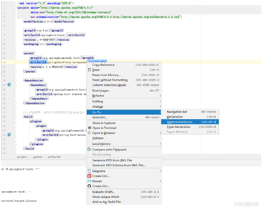The width and height of the screenshot is (262, 208).
Task: Click the Open in Terminal icon
Action: coord(90,128)
